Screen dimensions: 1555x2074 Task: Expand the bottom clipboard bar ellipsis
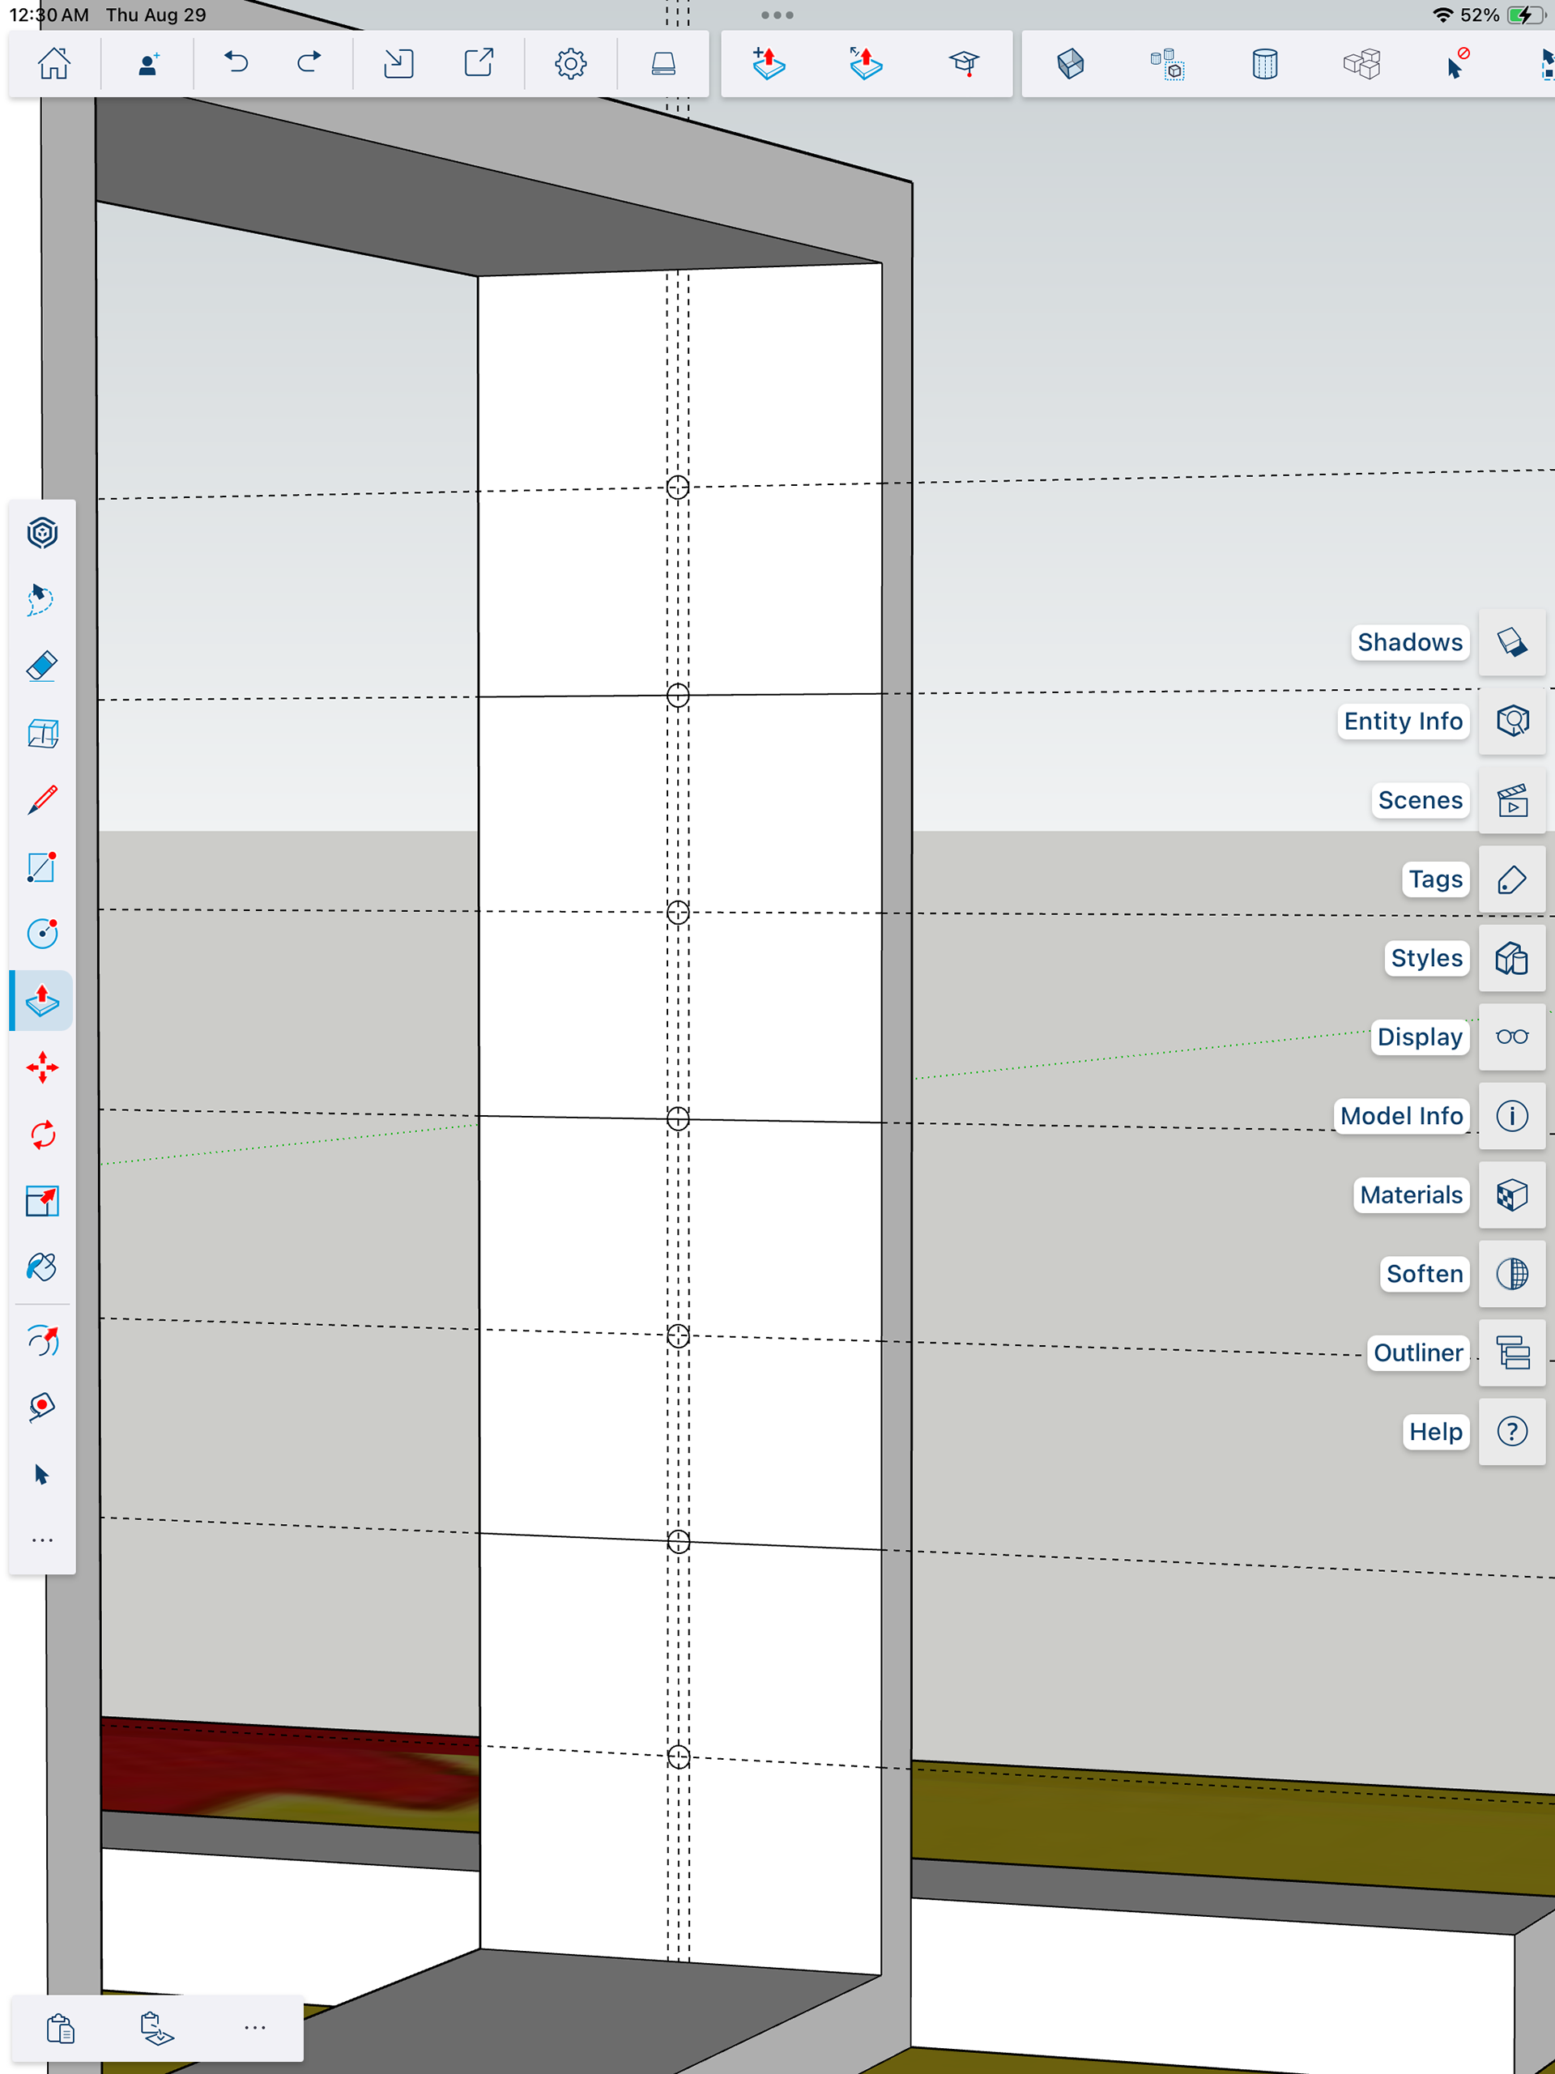click(254, 2028)
